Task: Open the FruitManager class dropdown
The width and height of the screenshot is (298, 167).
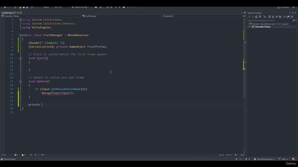Action: tap(122, 16)
